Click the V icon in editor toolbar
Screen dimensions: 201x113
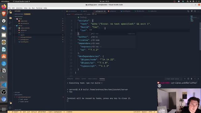192,11
